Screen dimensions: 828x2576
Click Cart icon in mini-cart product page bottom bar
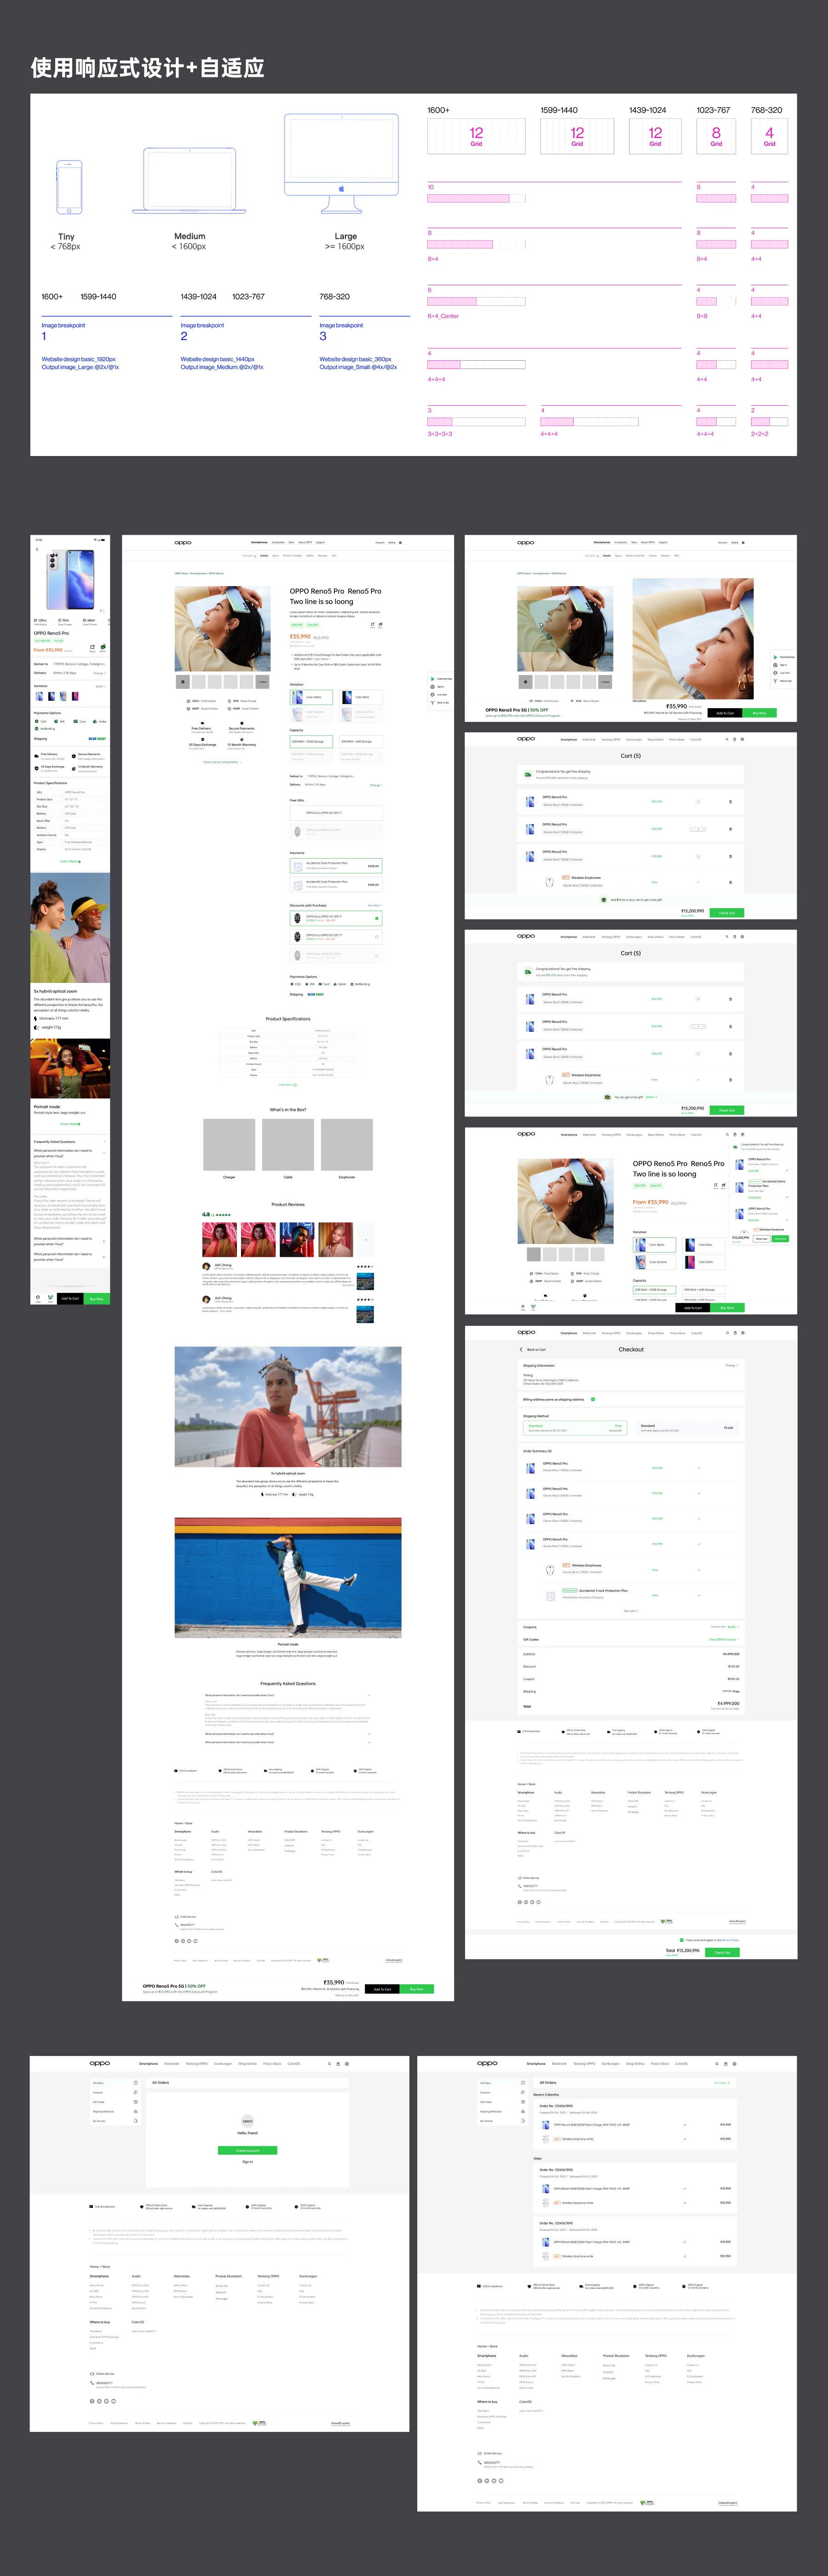pos(534,1307)
